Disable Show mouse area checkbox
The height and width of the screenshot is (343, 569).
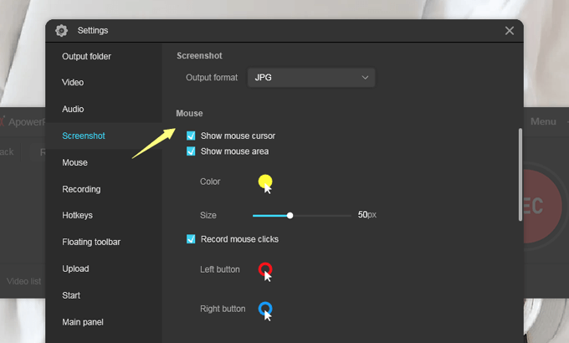(192, 151)
